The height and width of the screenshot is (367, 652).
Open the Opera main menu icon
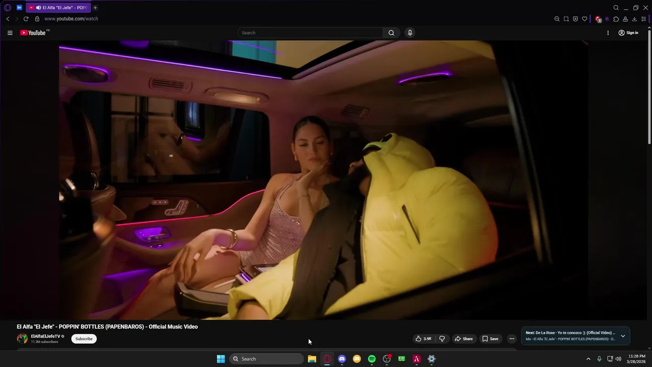pyautogui.click(x=8, y=8)
